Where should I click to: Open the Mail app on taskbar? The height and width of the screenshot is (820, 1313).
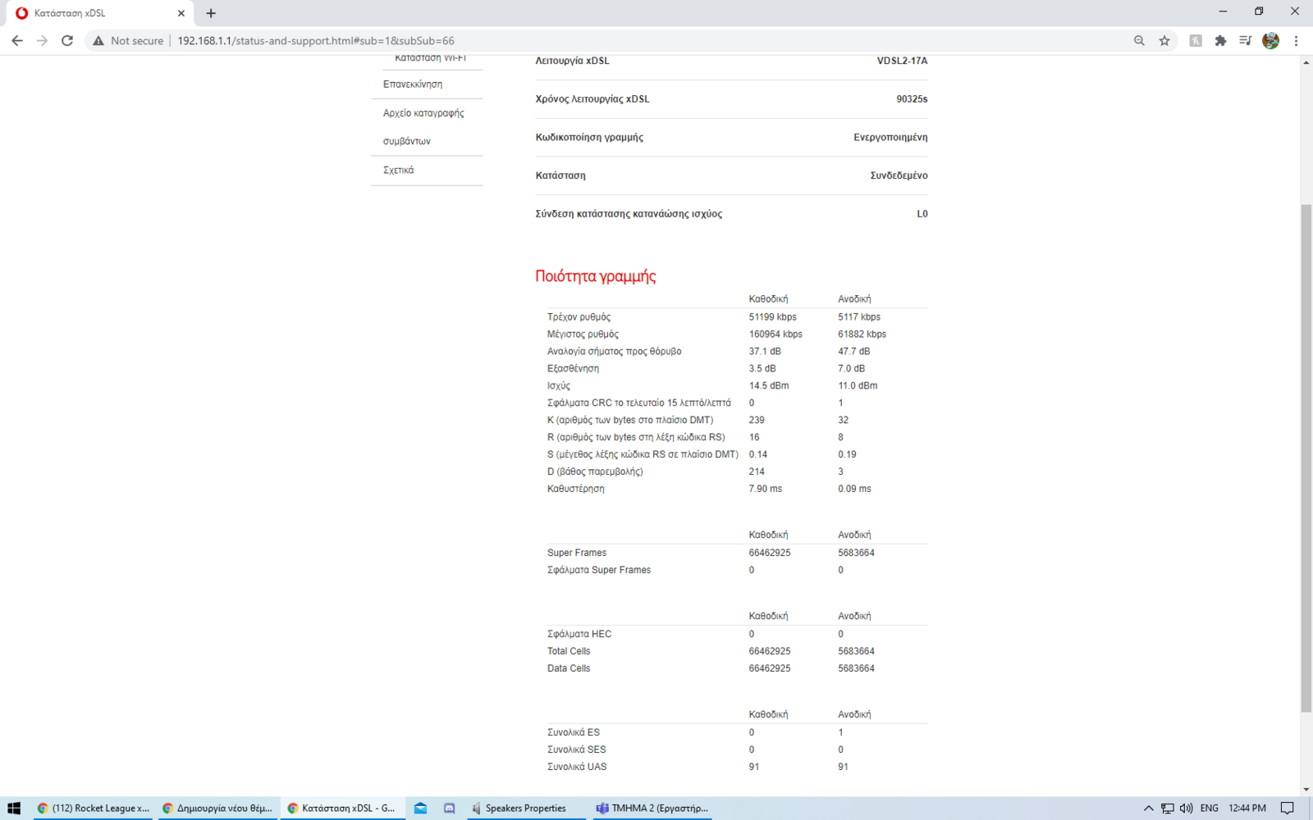click(x=421, y=808)
